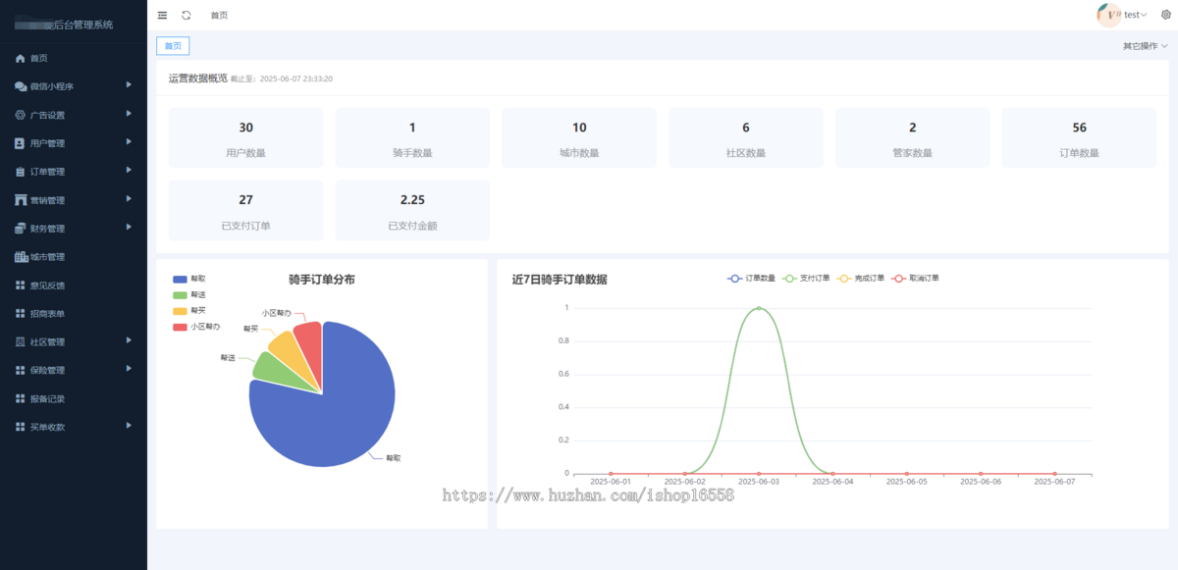The image size is (1178, 570).
Task: Click the grid icon beside 买单收款
Action: coord(21,428)
